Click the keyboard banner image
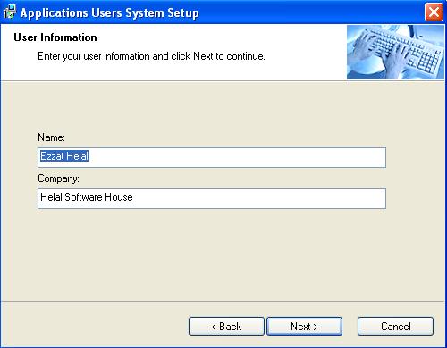Image resolution: width=447 pixels, height=348 pixels. point(395,52)
